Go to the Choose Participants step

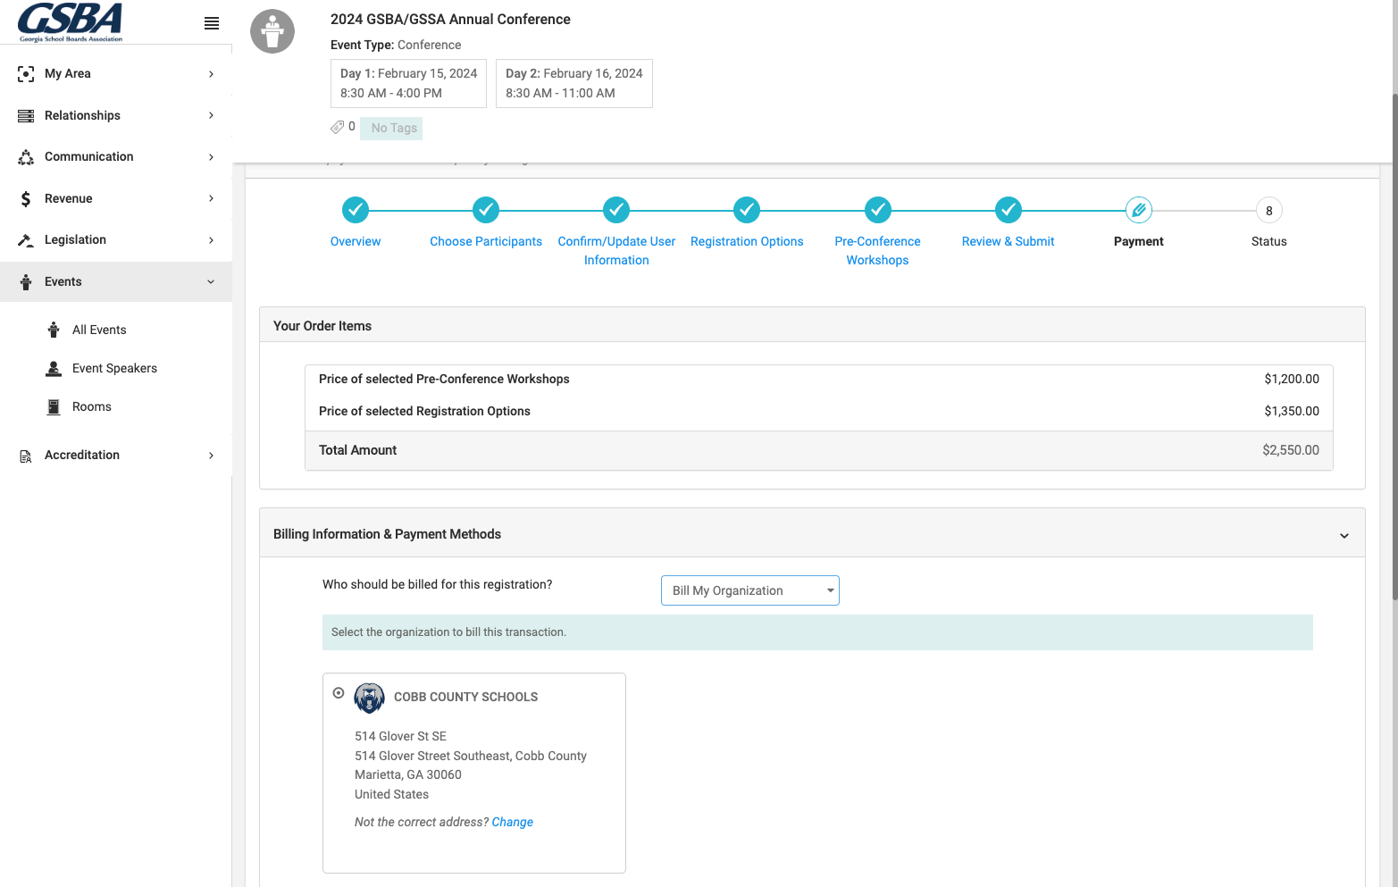[x=486, y=241]
